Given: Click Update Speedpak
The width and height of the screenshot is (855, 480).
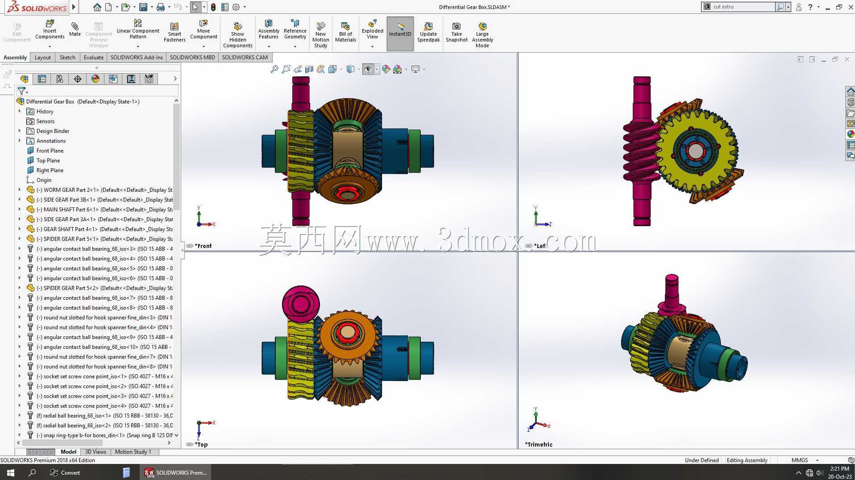Looking at the screenshot, I should [x=428, y=32].
